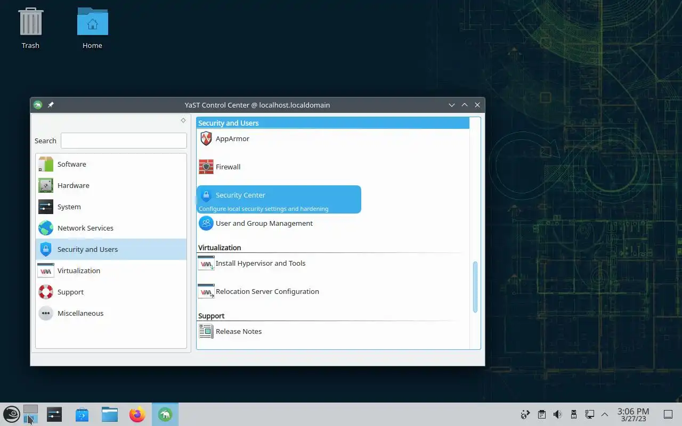Click the show desktop button in panel
682x426 pixels.
668,414
